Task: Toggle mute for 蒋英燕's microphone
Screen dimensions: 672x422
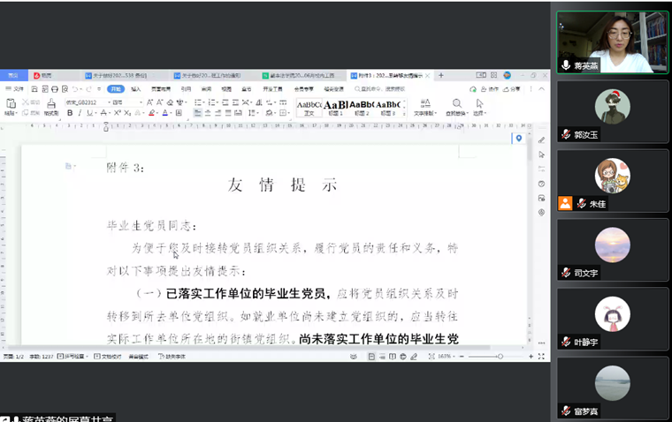Action: 566,65
